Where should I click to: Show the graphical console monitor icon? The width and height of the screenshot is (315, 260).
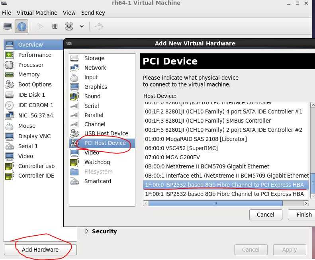[7, 26]
